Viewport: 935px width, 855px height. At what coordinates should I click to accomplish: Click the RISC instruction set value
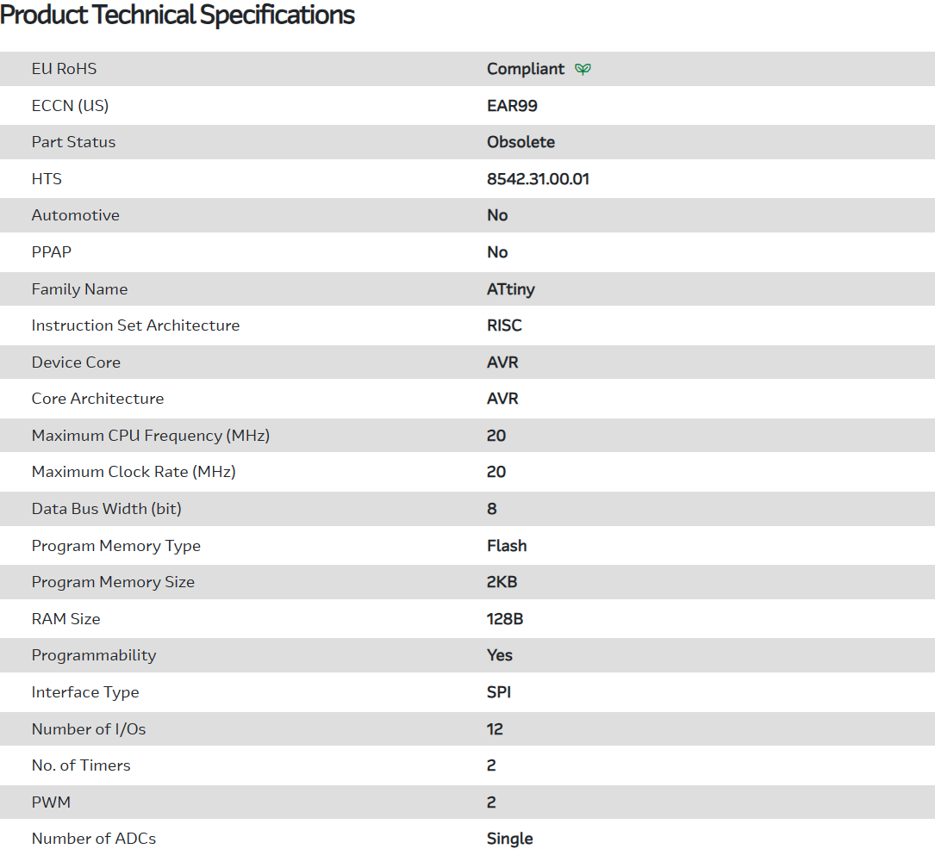tap(504, 325)
